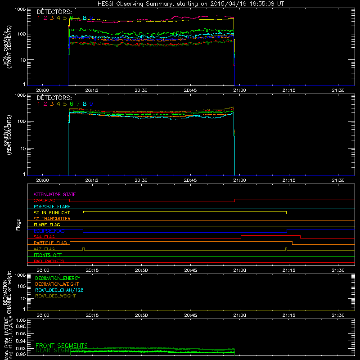Click the rear segments y-axis label

click(x=7, y=135)
